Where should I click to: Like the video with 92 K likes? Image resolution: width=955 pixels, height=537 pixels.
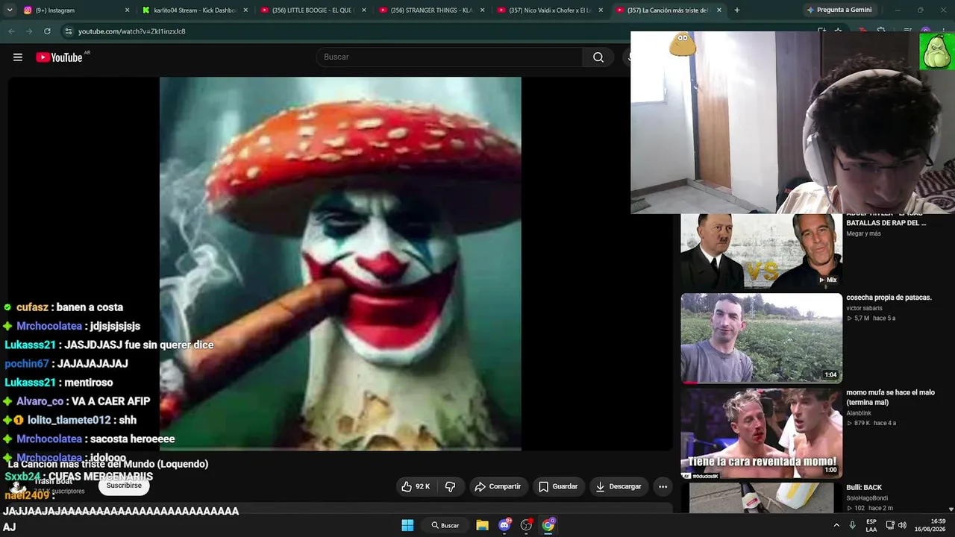416,486
